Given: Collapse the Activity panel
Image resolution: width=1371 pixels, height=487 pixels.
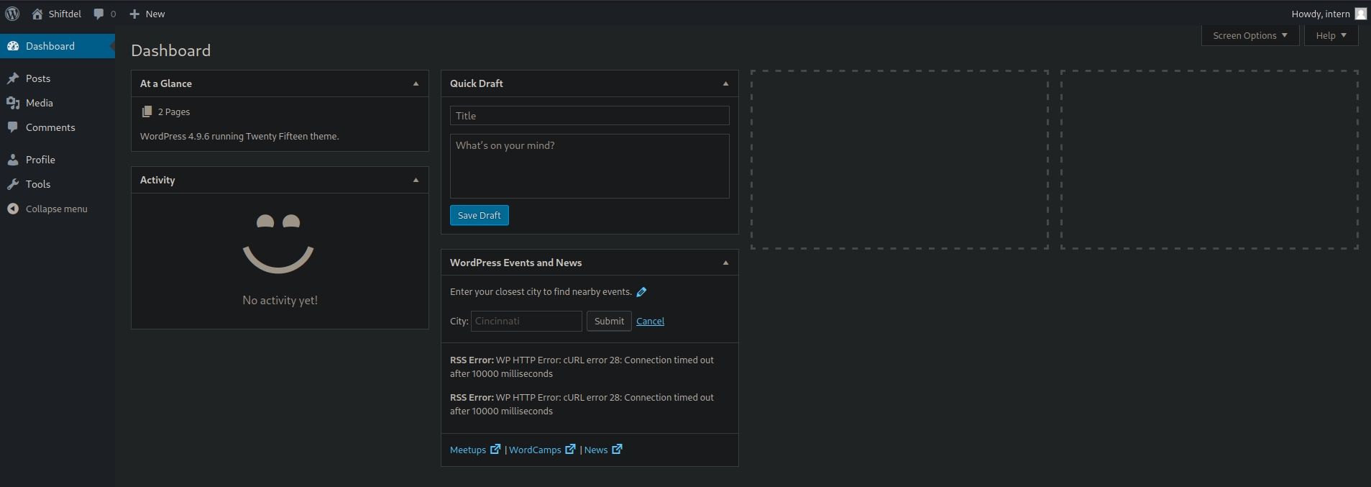Looking at the screenshot, I should point(416,180).
